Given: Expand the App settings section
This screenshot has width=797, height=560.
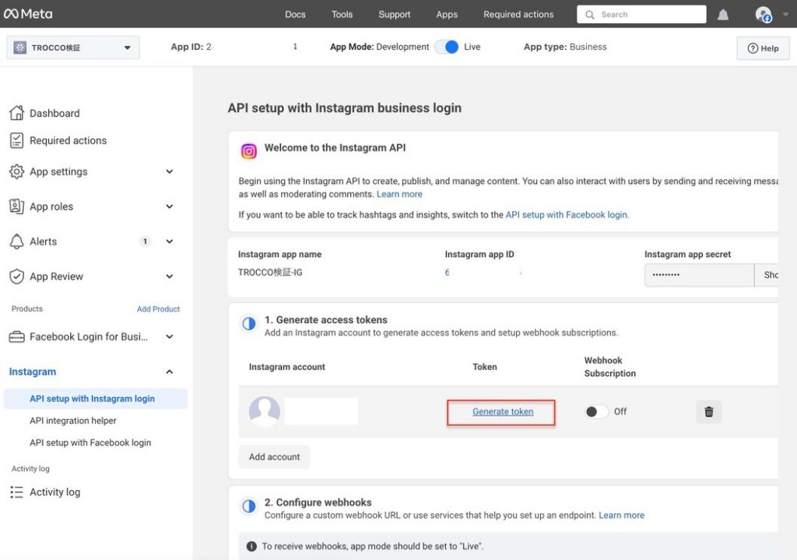Looking at the screenshot, I should [170, 172].
